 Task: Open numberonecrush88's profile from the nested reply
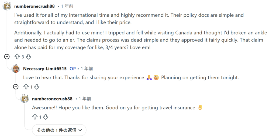(52, 99)
